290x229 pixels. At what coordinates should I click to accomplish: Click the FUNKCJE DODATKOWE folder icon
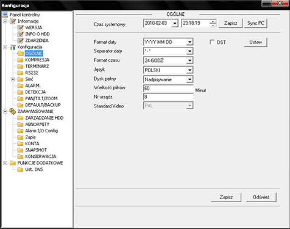coord(13,163)
